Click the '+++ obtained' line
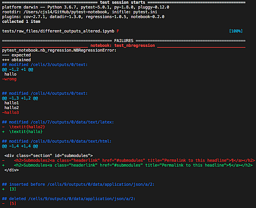The width and height of the screenshot is (256, 208). [x=16, y=60]
